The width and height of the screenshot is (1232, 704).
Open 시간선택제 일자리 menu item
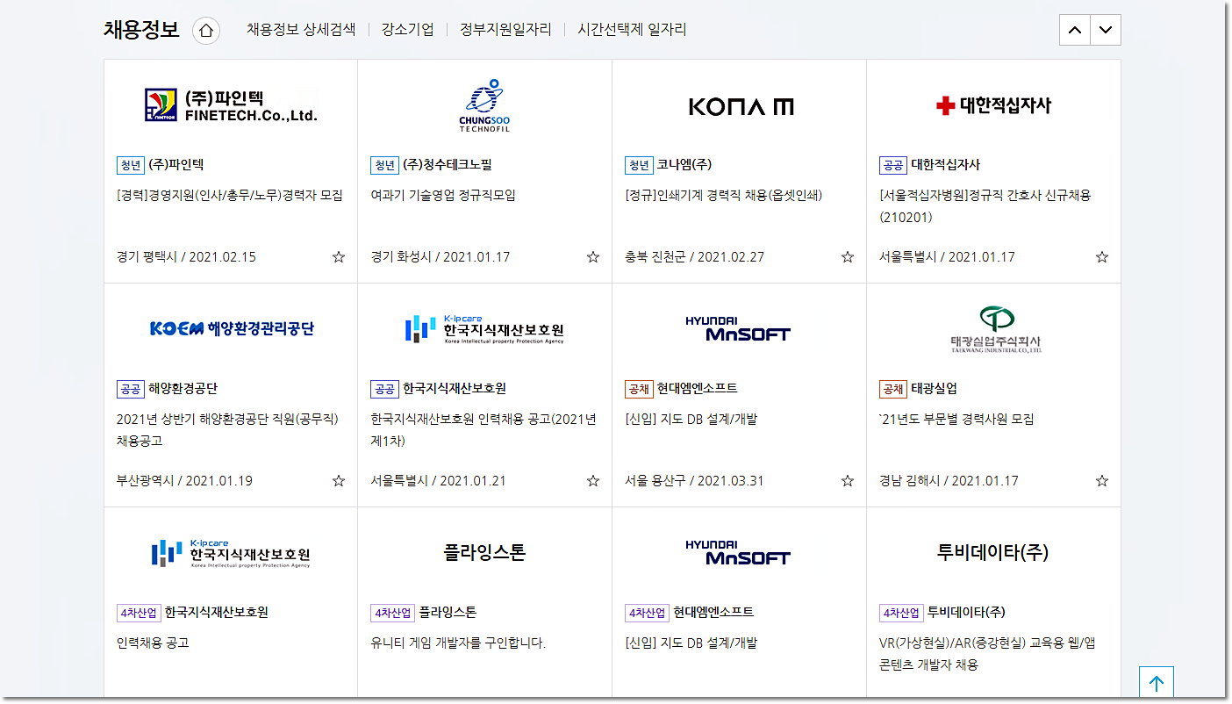(x=632, y=30)
